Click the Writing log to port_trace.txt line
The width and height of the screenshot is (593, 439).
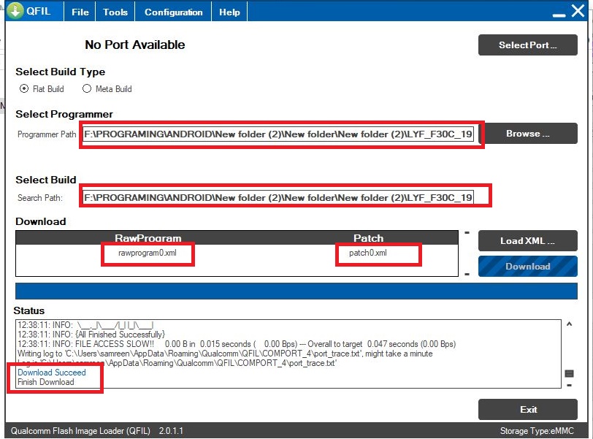pos(225,354)
